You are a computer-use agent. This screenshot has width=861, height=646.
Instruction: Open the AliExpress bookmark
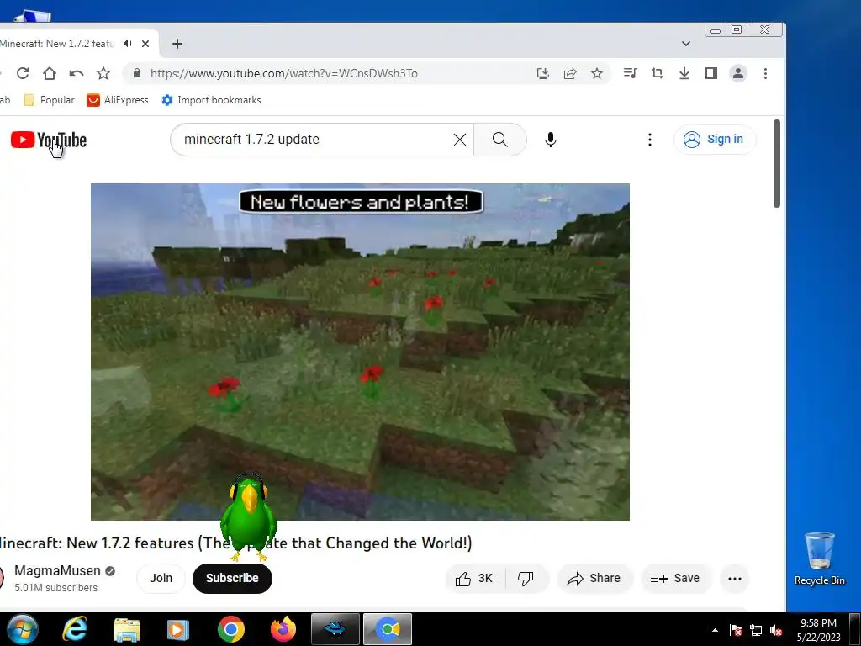[x=118, y=100]
